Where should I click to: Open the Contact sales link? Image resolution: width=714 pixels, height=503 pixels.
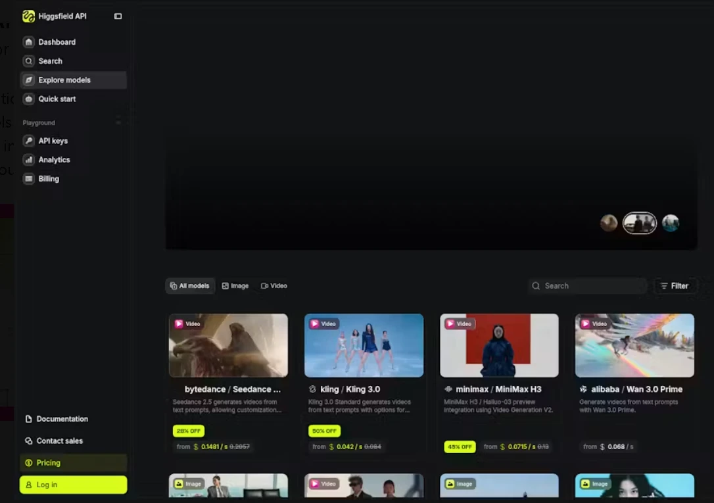pyautogui.click(x=74, y=441)
